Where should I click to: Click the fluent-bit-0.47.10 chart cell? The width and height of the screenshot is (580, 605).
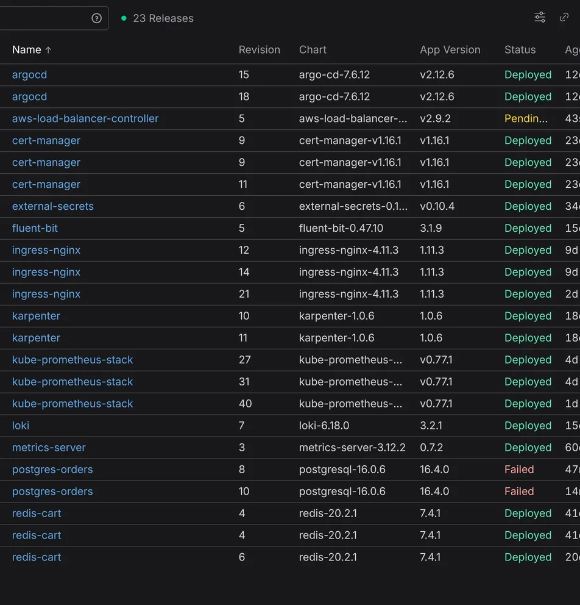pyautogui.click(x=341, y=228)
